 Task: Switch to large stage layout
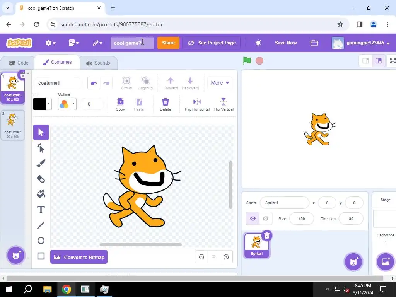379,61
